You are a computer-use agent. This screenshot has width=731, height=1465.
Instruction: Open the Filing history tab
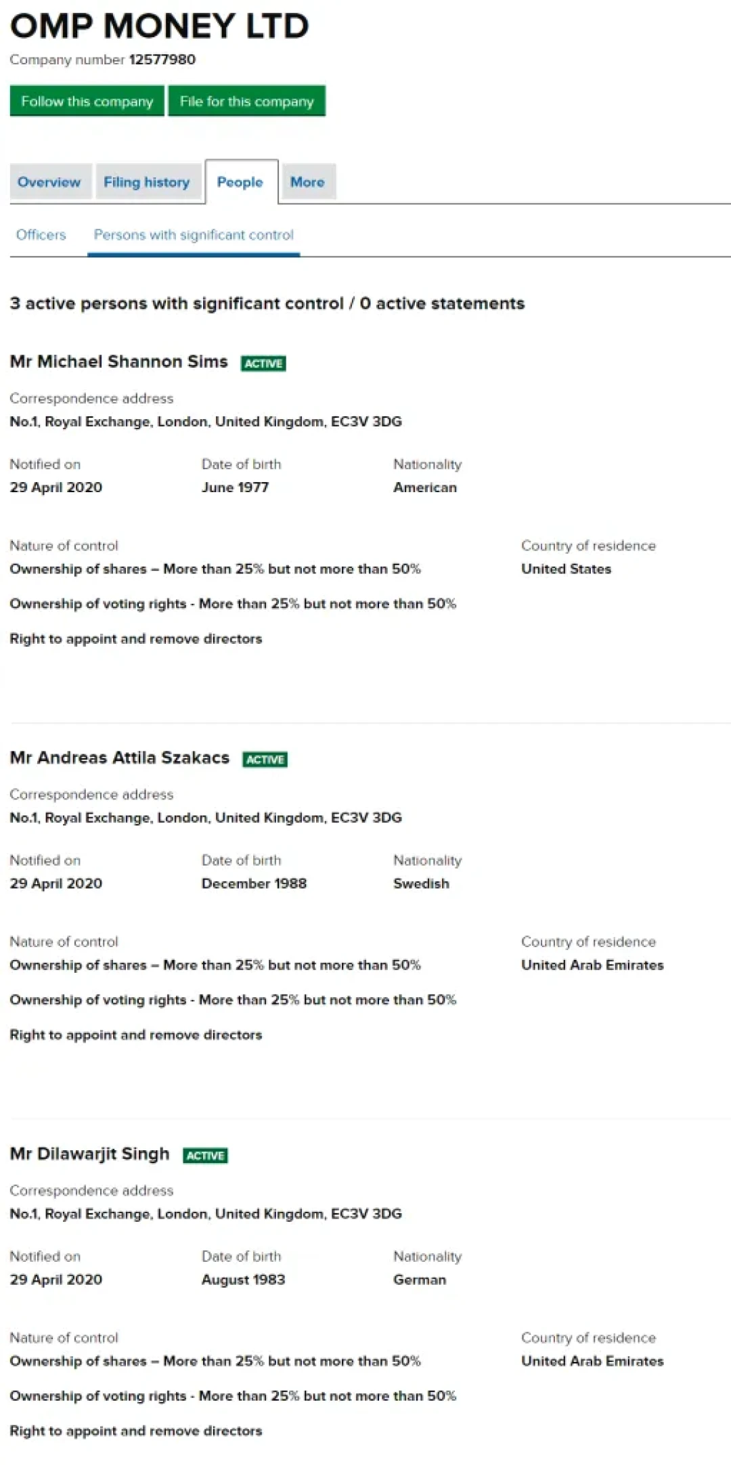[x=147, y=181]
